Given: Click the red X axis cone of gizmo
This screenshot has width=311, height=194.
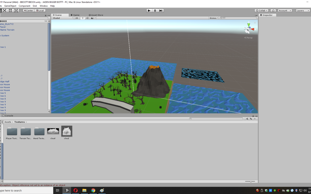Looking at the screenshot, I should [253, 29].
